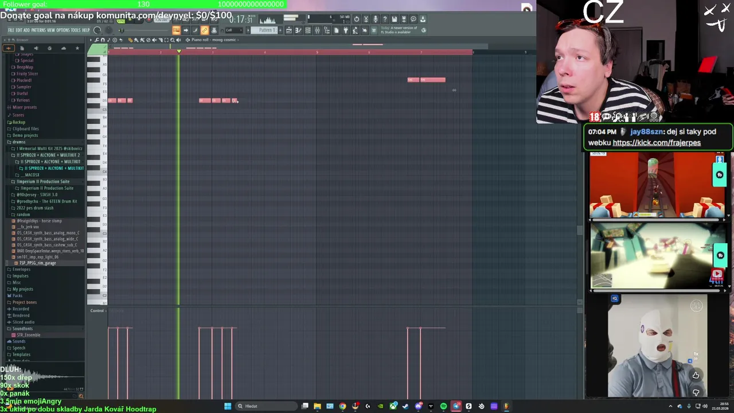This screenshot has height=413, width=734.
Task: Select the zoom magnifier tool in piano roll
Action: point(172,40)
